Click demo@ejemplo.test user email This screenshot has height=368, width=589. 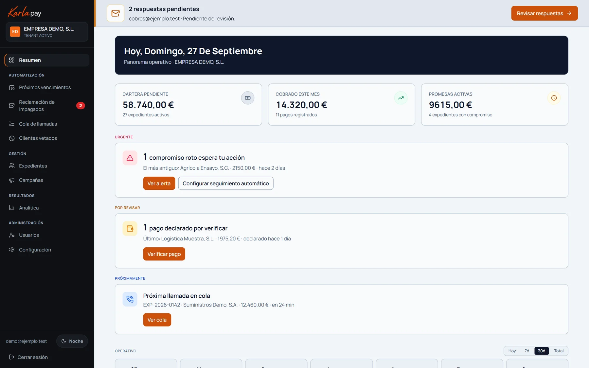coord(26,341)
